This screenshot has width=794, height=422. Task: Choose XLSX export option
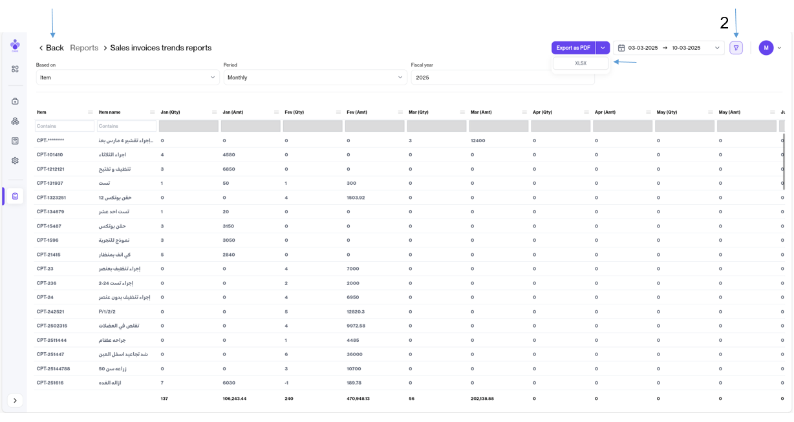581,63
